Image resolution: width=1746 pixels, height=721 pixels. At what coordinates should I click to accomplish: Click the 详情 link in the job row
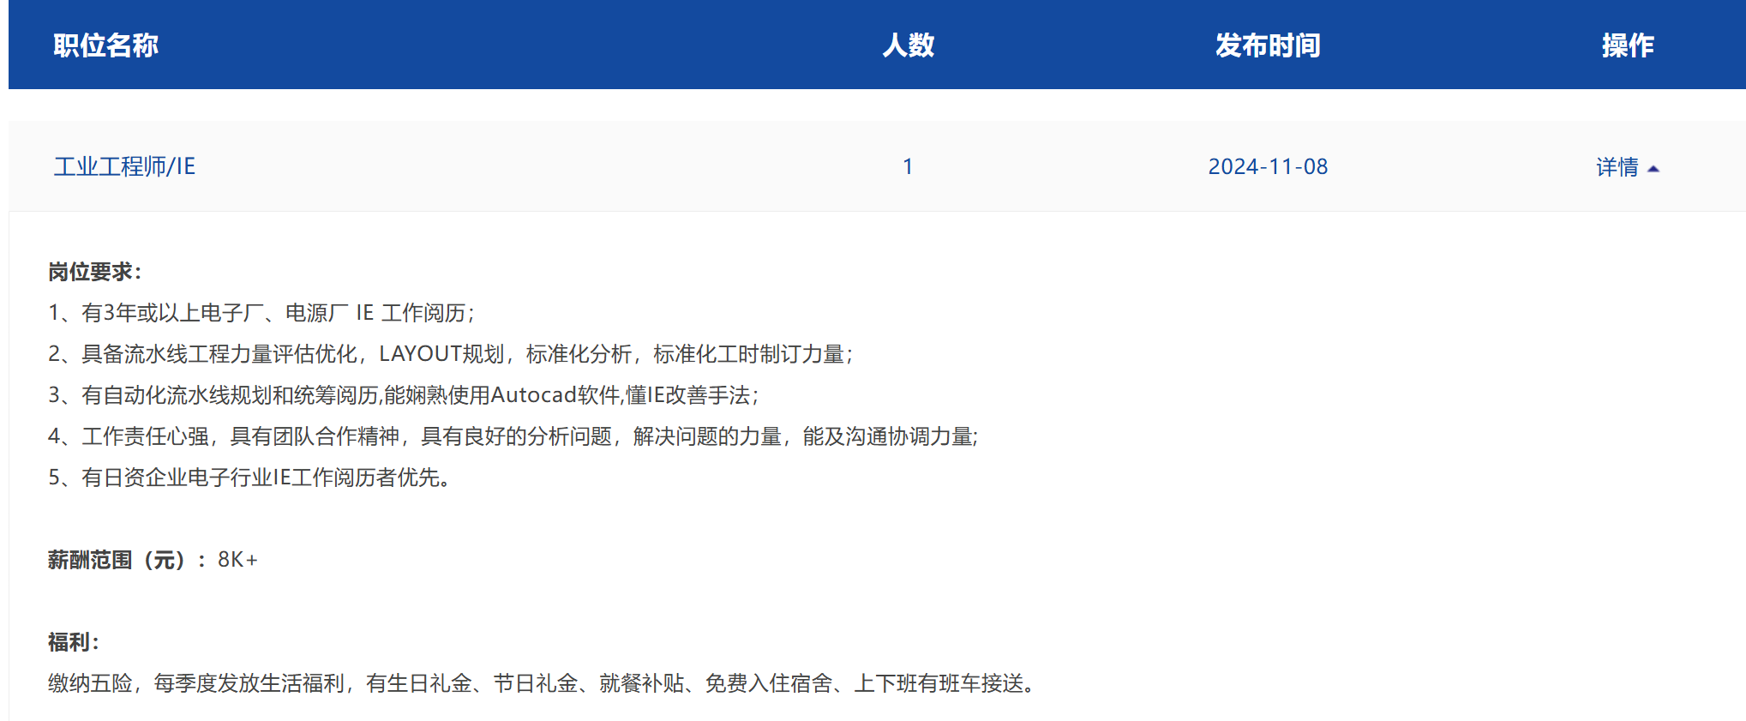click(x=1617, y=167)
